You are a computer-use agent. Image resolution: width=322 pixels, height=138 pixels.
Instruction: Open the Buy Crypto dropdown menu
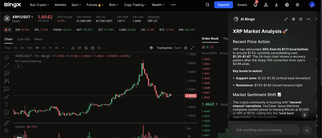coord(39,5)
